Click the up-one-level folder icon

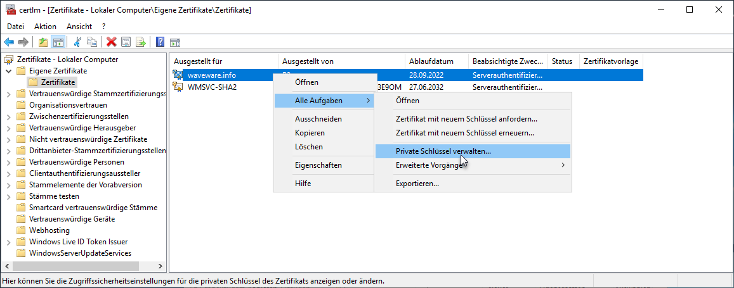(x=43, y=42)
